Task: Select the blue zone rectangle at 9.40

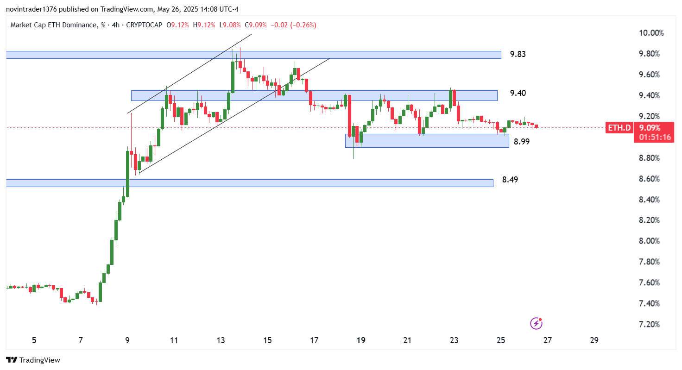Action: (314, 95)
